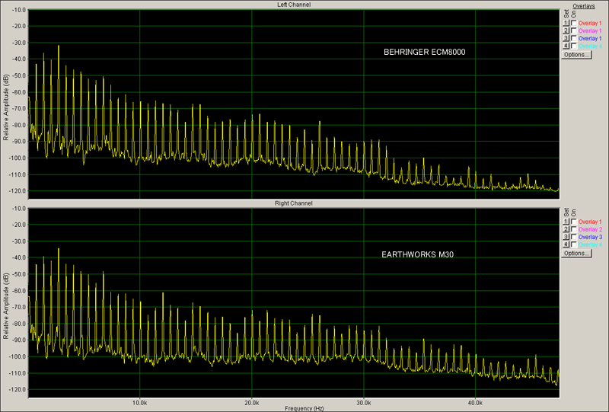The width and height of the screenshot is (609, 412).
Task: Click the -120.0 tick on Right Channel axis
Action: [x=18, y=390]
